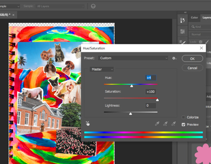Click the History panel icon

point(182,20)
